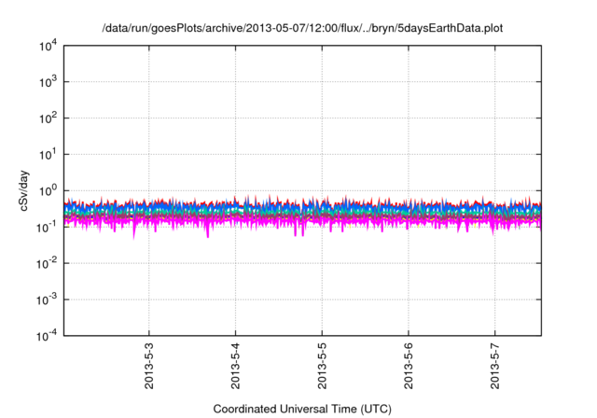Click the 10^2 y-axis tick label
Screen dimensions: 597x418
[x=48, y=118]
